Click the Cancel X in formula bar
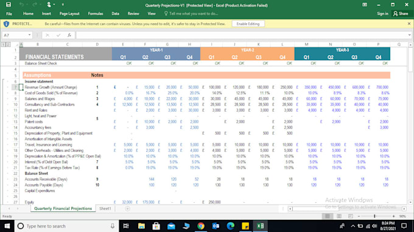Viewport: 414px width, 232px height. (x=47, y=35)
